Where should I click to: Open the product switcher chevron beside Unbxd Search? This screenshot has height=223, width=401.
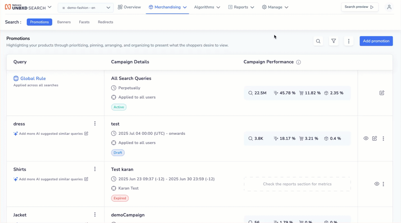(50, 7)
